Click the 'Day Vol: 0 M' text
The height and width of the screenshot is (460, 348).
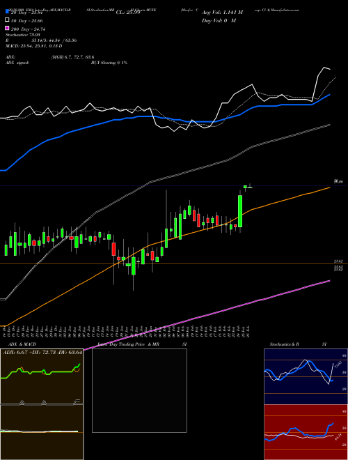[219, 20]
